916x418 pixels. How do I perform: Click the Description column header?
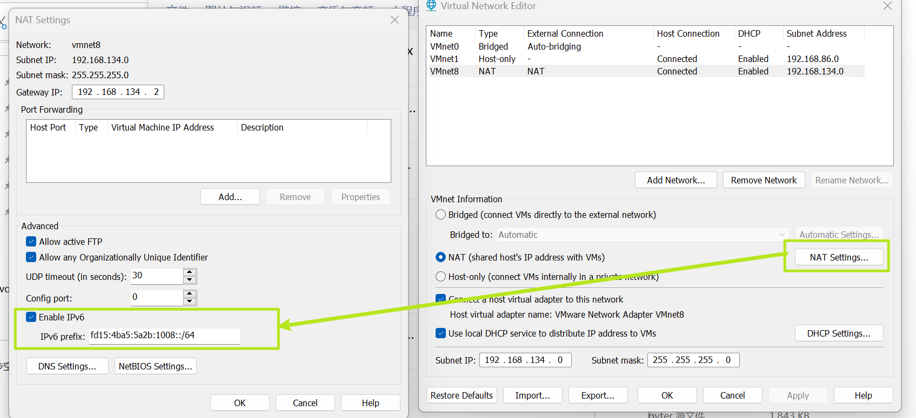(x=302, y=127)
